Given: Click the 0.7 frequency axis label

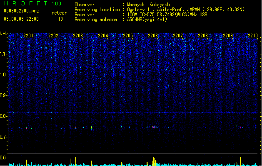Looking at the screenshot, I should [x=3, y=137].
